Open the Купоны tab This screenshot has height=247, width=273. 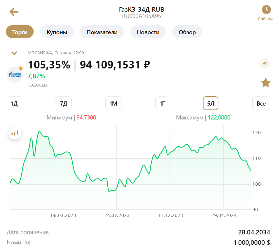click(57, 32)
